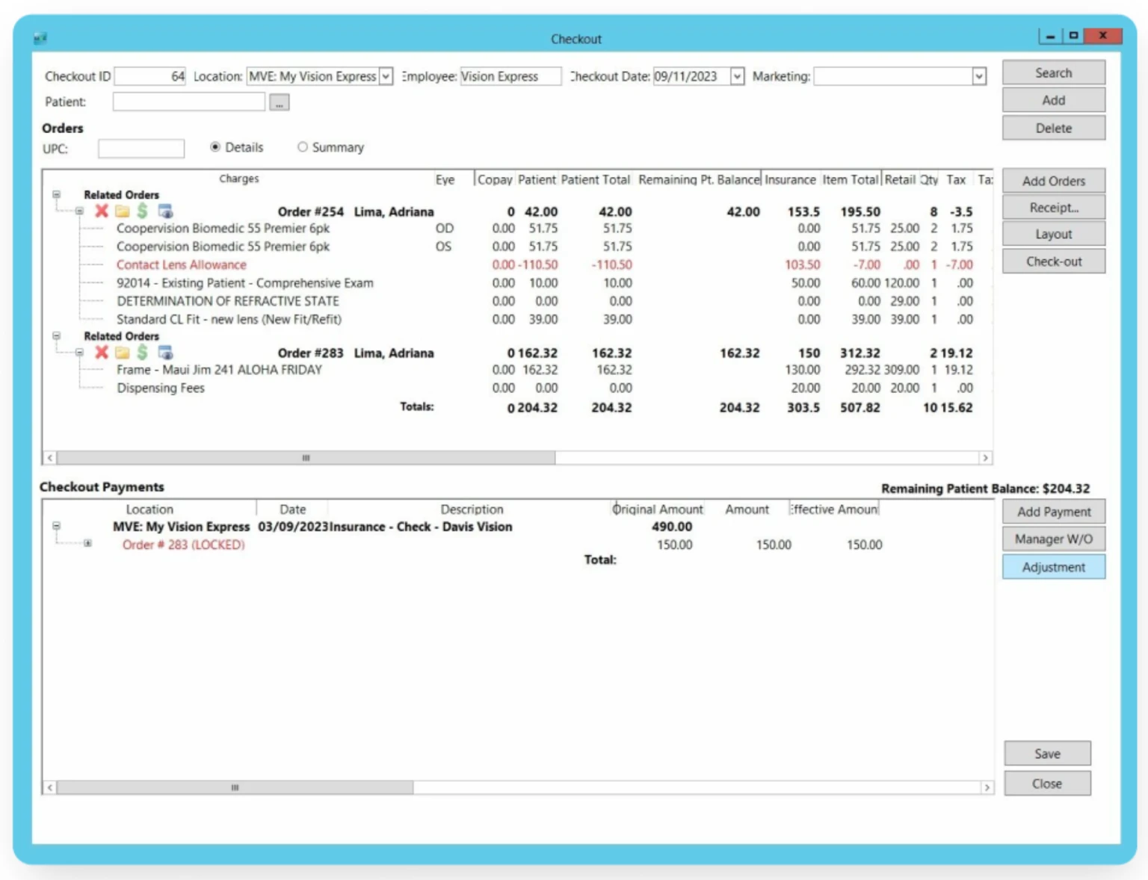The width and height of the screenshot is (1148, 880).
Task: Click inside the UPC input field
Action: click(x=141, y=148)
